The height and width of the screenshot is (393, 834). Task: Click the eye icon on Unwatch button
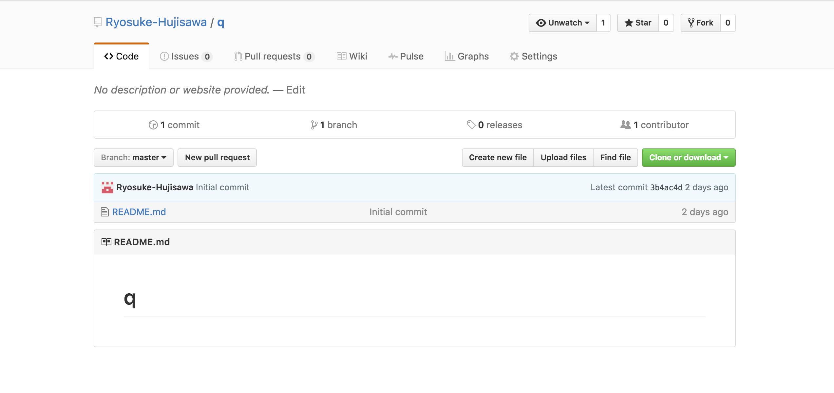click(x=541, y=23)
